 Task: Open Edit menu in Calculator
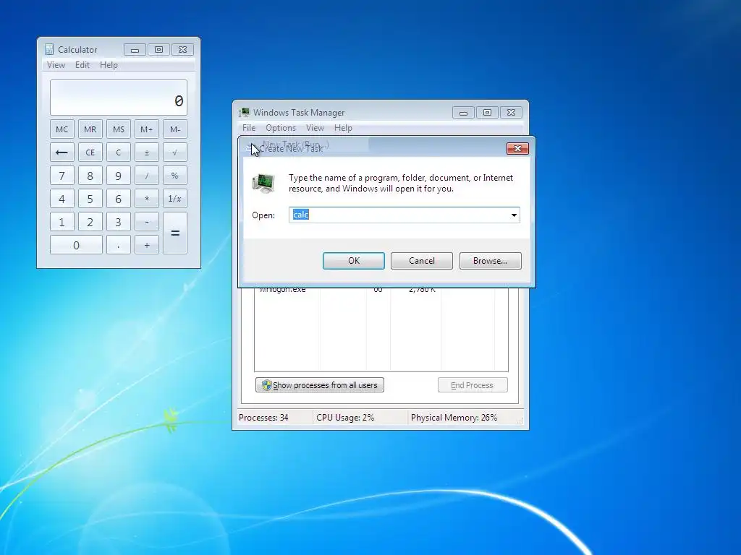click(82, 65)
